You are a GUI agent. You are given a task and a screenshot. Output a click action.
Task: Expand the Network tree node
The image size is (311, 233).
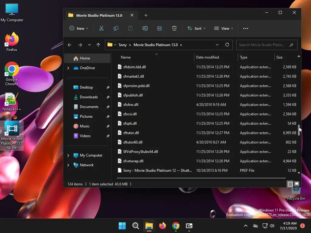click(68, 165)
